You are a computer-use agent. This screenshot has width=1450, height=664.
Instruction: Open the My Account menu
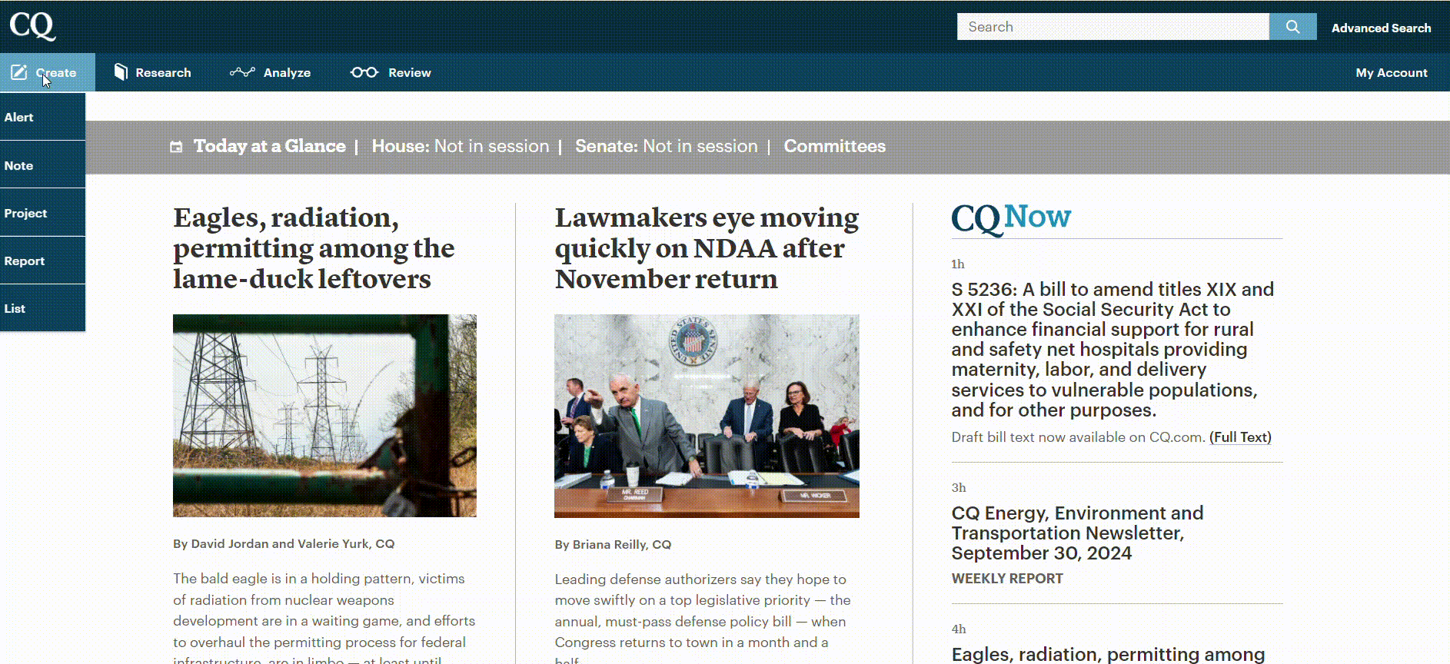[x=1392, y=72]
